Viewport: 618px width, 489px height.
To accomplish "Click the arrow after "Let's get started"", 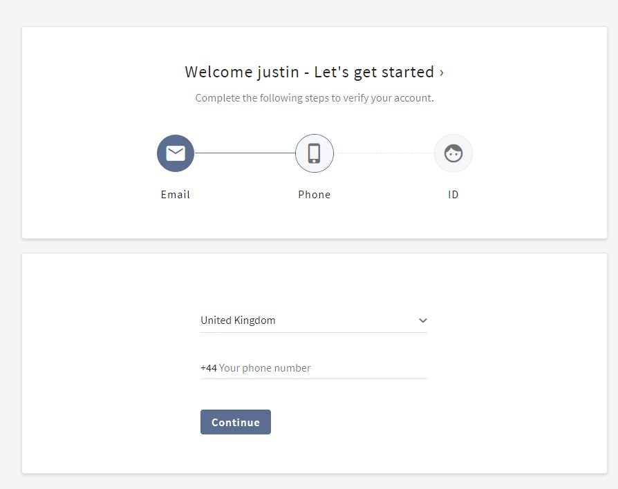I will tap(442, 73).
